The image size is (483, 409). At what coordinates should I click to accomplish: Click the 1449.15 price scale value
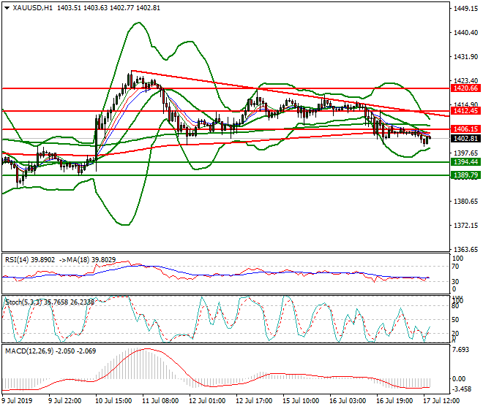[x=465, y=9]
